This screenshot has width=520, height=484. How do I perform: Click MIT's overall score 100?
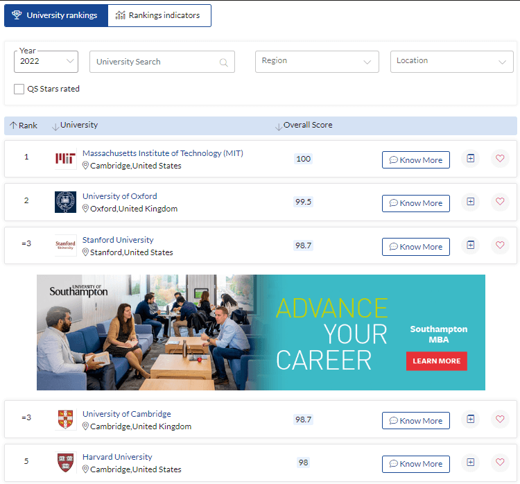click(304, 159)
